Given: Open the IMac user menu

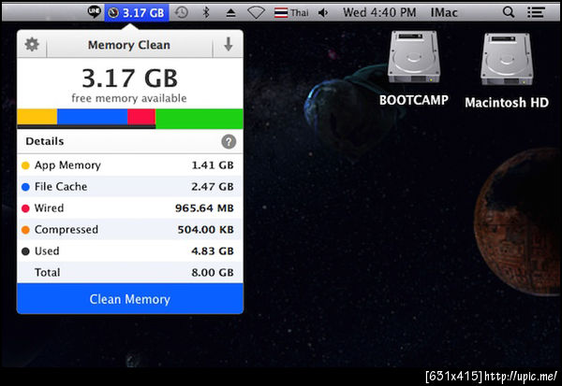Looking at the screenshot, I should tap(444, 13).
